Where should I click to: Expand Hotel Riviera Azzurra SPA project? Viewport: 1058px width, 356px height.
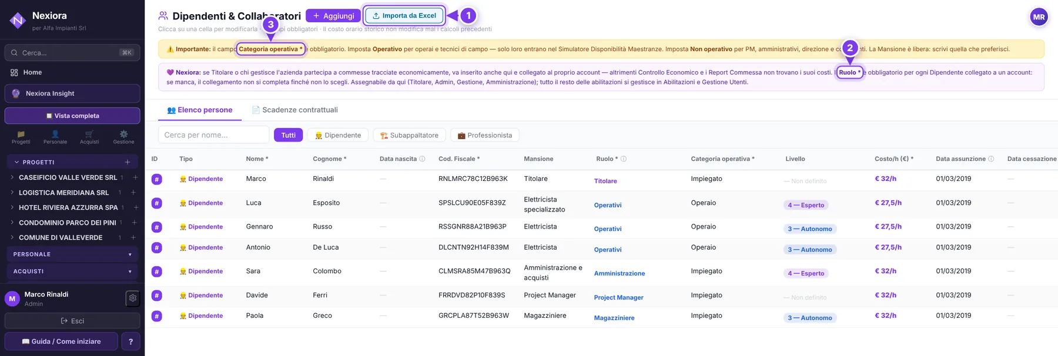(12, 207)
